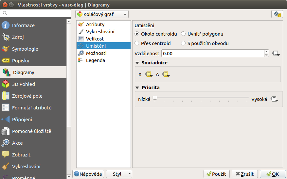Open the Koláčový graf diagram type dropdown
287x179 pixels.
point(102,14)
